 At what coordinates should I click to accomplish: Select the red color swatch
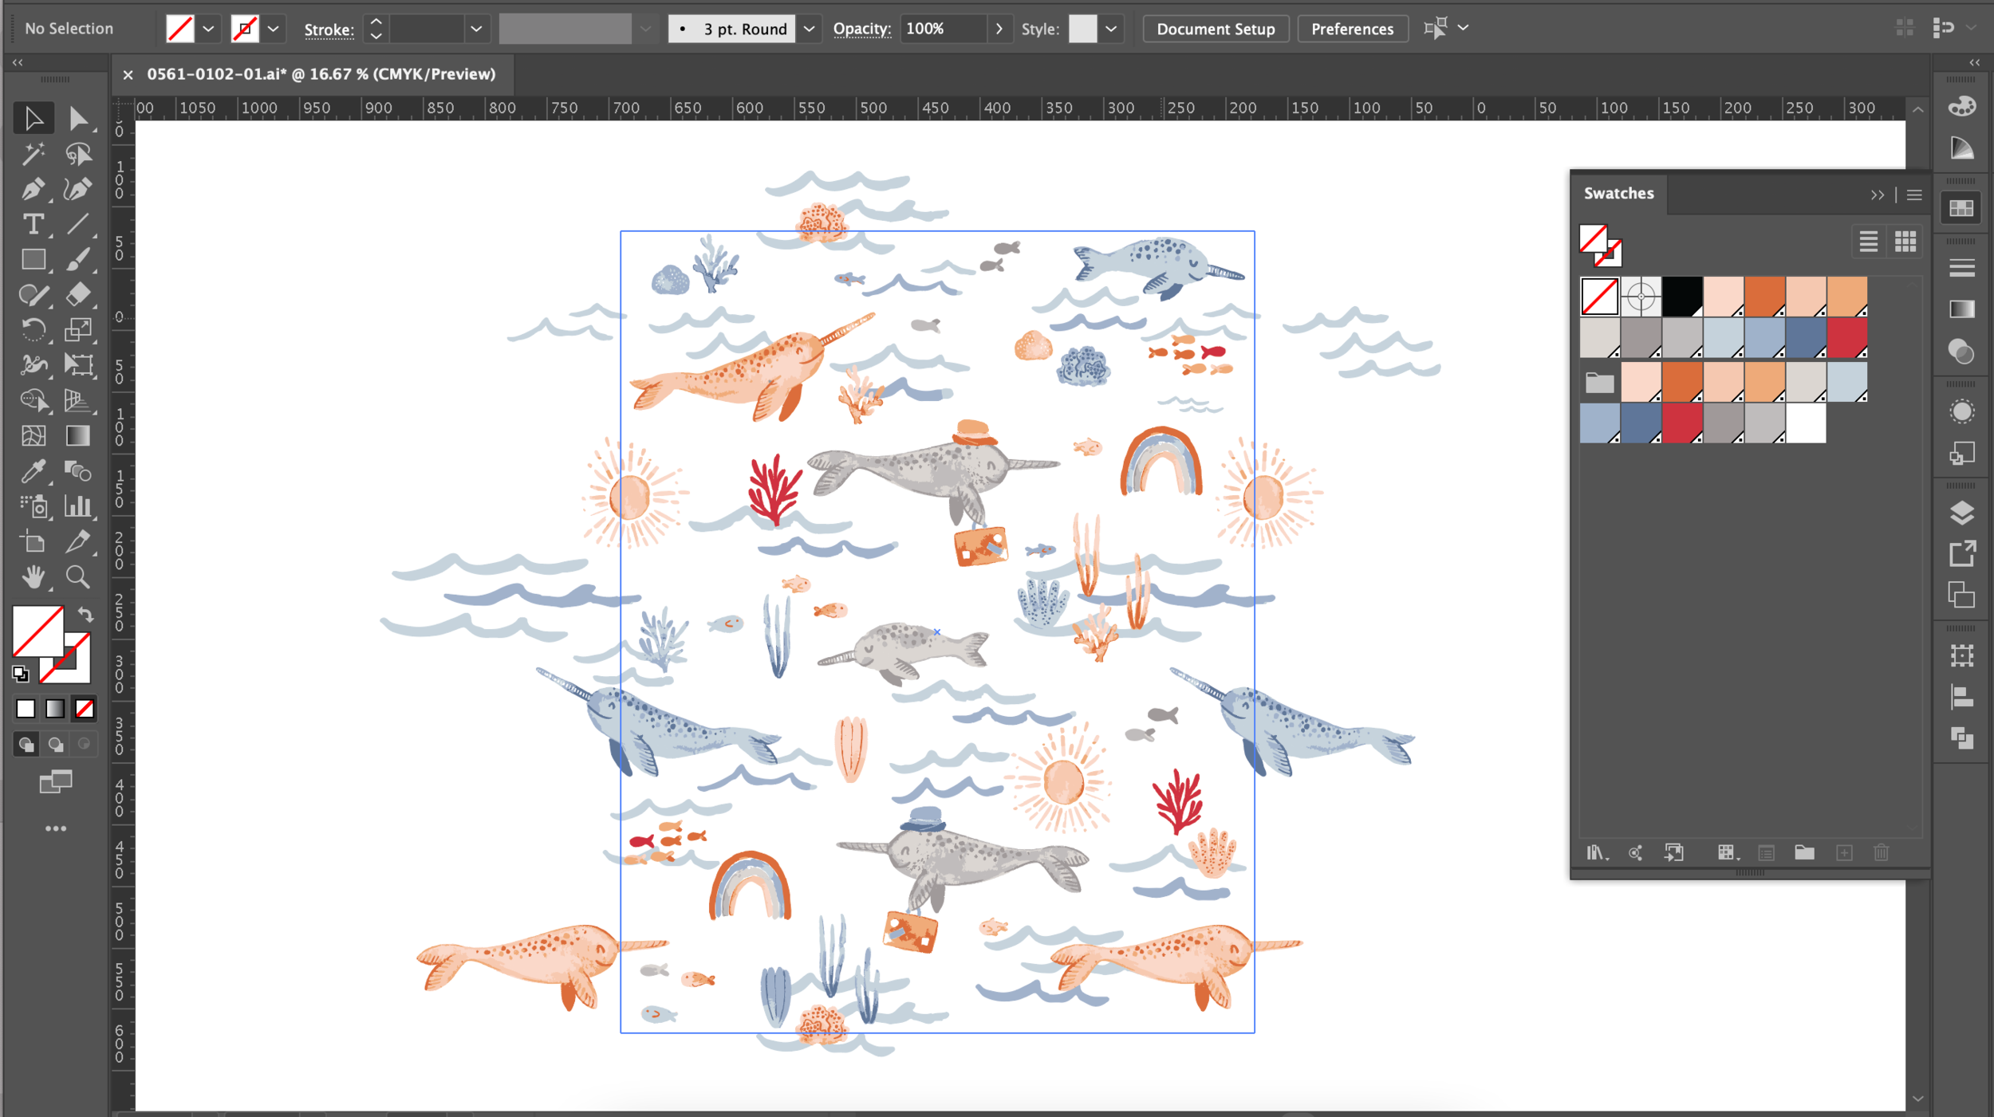1849,336
